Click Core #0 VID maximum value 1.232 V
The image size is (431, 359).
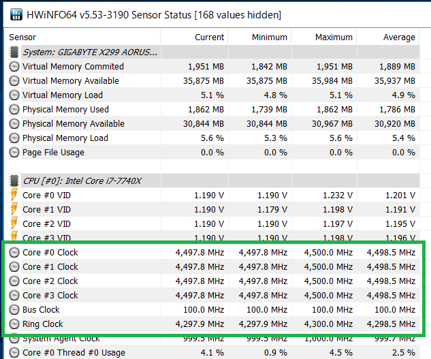point(338,195)
